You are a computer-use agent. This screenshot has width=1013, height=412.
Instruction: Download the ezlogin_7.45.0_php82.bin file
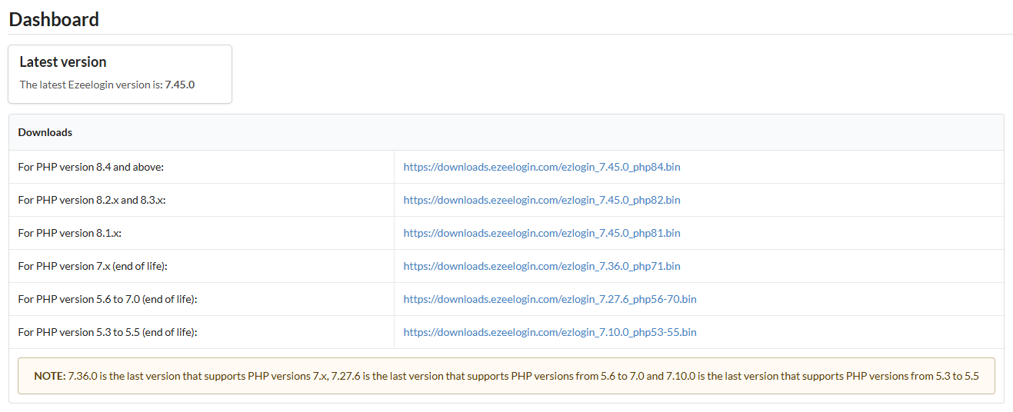click(x=541, y=200)
